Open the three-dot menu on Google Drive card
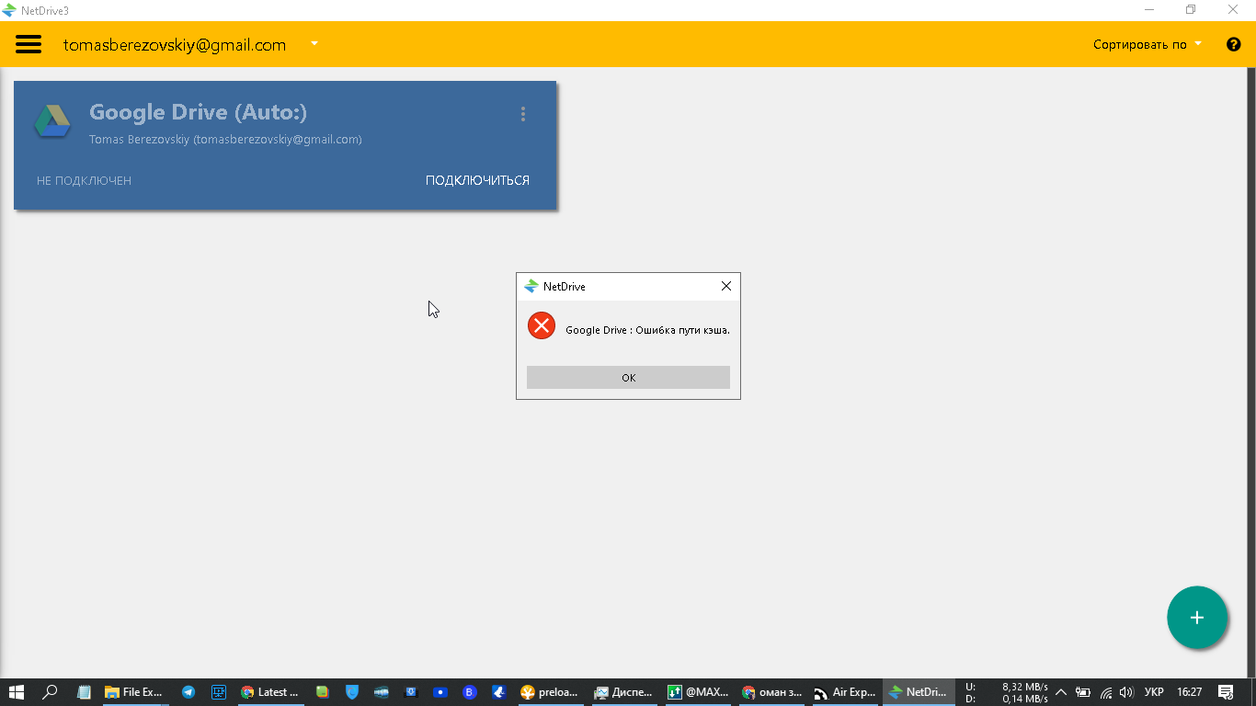Screen dimensions: 1256x706 pos(523,114)
